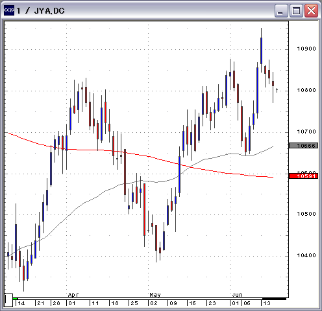Viewport: 322px width, 311px height.
Task: Click the 23 date label on time axis
Action: [212, 303]
